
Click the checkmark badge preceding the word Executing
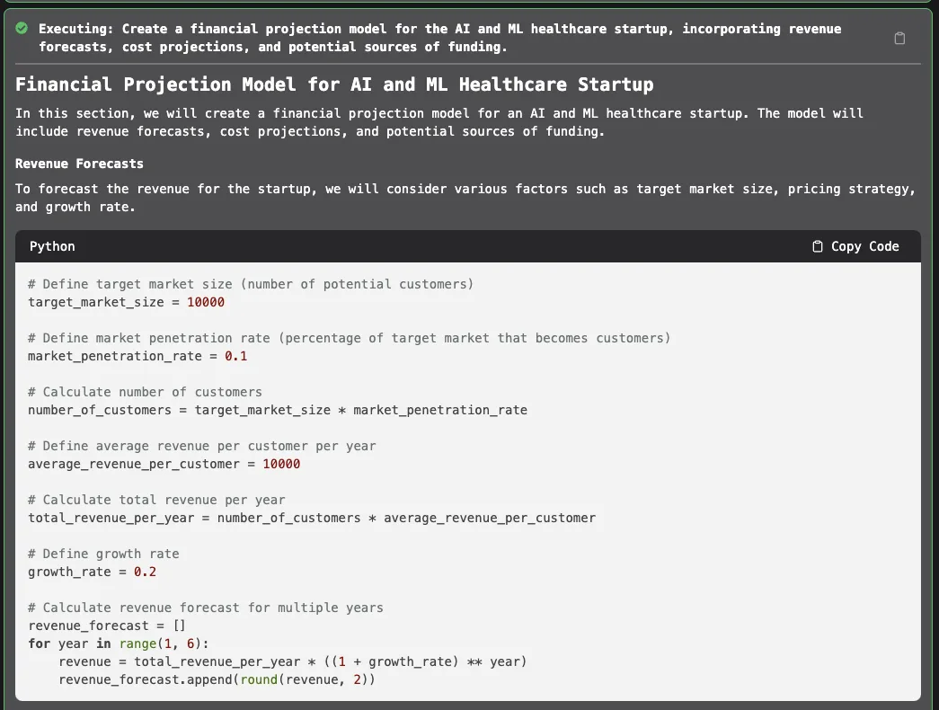click(22, 28)
